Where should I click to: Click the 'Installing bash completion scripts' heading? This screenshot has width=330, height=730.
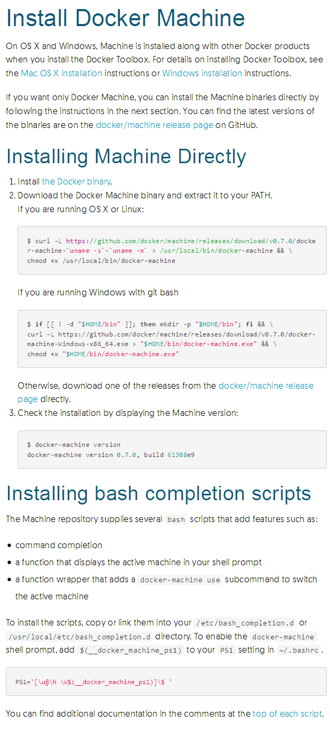tap(158, 493)
